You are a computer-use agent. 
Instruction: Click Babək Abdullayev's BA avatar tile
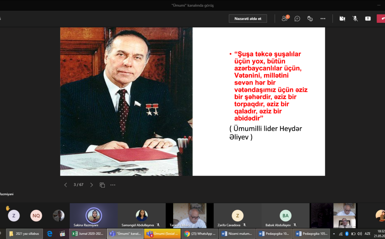coord(285,216)
